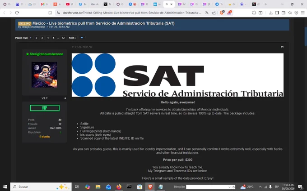Open a new browser tab
307x191 pixels.
(x=265, y=4)
